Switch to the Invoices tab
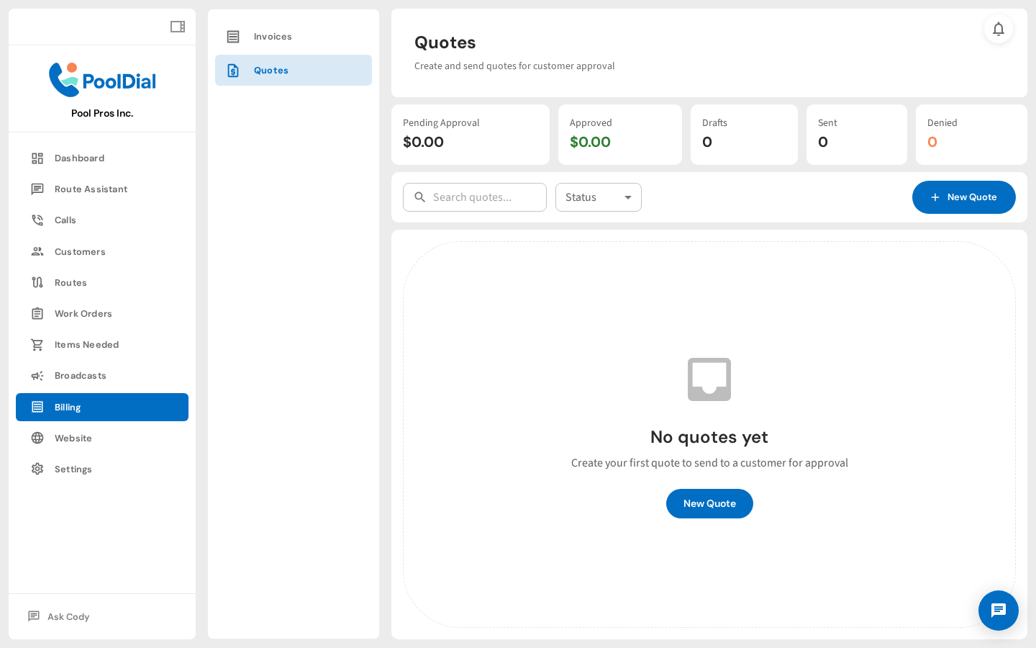Viewport: 1036px width, 648px height. pos(272,36)
